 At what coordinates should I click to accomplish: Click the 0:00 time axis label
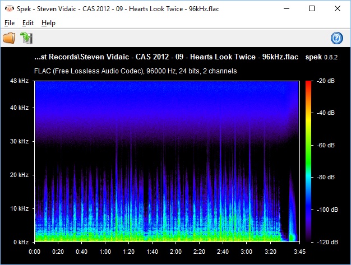[x=35, y=251]
